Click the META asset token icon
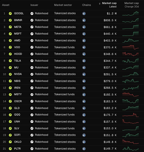This screenshot has width=144, height=152. click(x=10, y=27)
